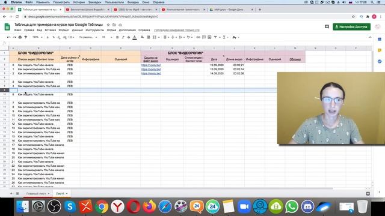Click the Redo icon in the toolbar
The height and width of the screenshot is (216, 385).
[14, 37]
